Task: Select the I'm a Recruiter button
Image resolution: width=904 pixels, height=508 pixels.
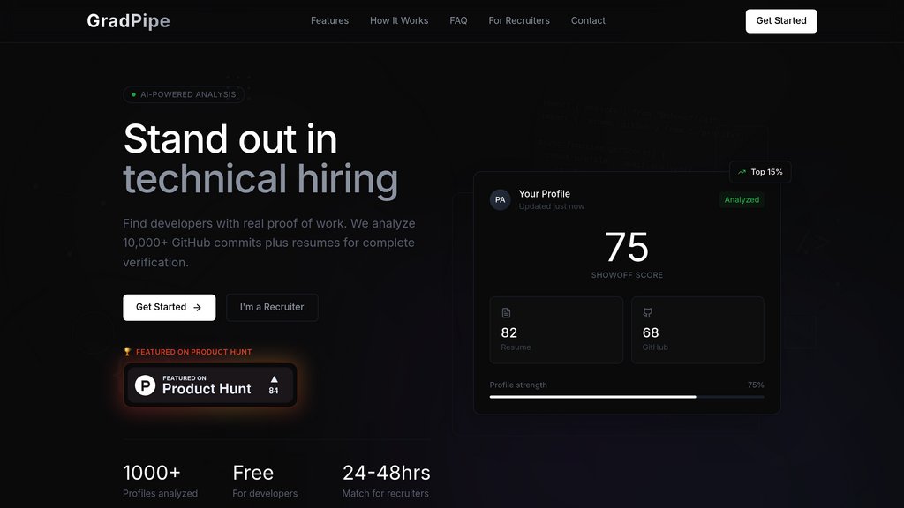Action: click(272, 307)
